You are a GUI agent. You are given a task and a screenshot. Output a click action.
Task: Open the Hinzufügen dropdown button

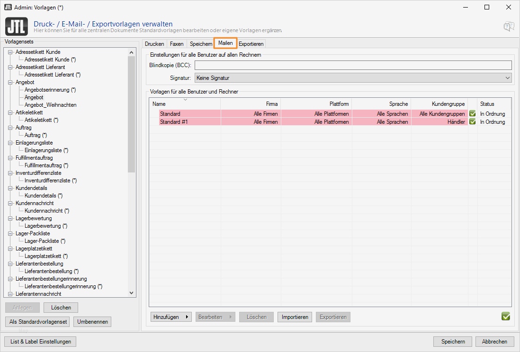coord(171,317)
